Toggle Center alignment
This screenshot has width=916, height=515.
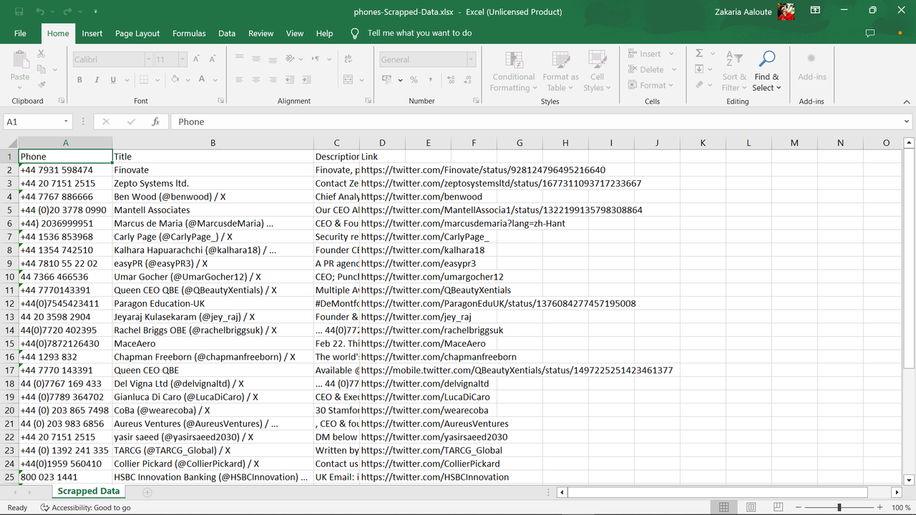click(x=258, y=79)
